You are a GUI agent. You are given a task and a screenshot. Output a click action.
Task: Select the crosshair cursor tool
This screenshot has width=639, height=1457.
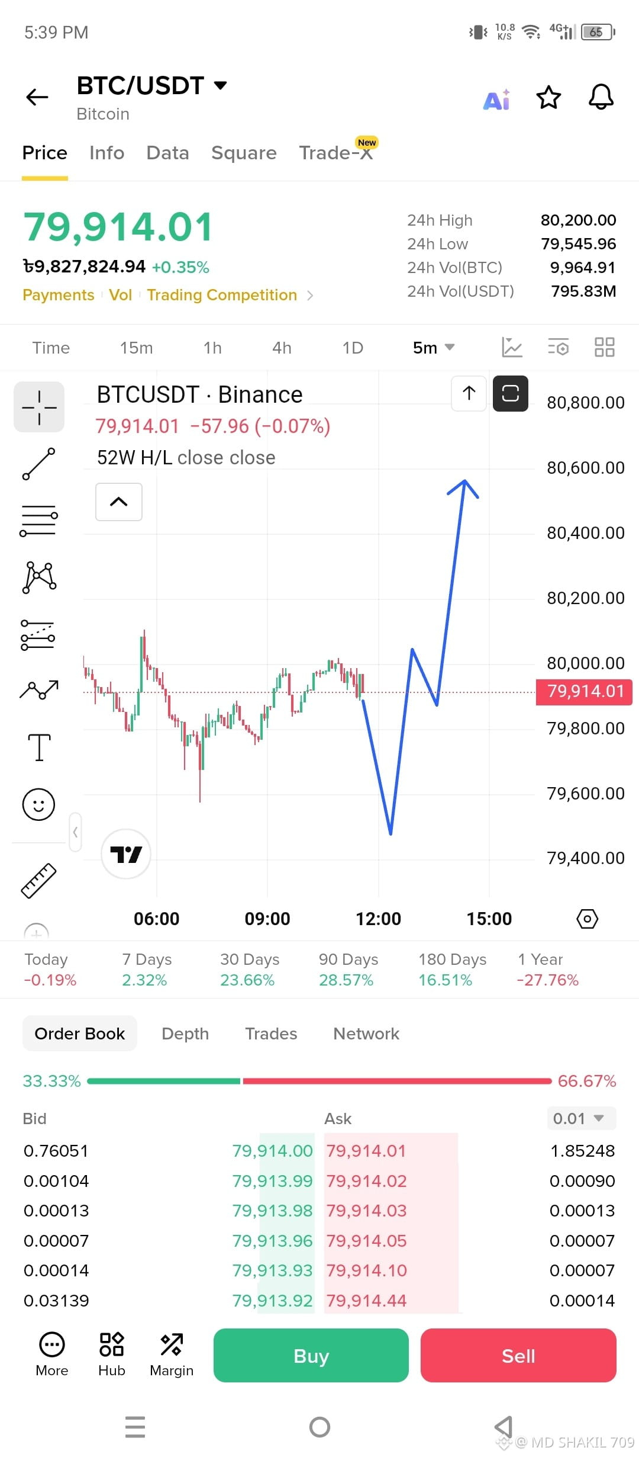pyautogui.click(x=39, y=407)
